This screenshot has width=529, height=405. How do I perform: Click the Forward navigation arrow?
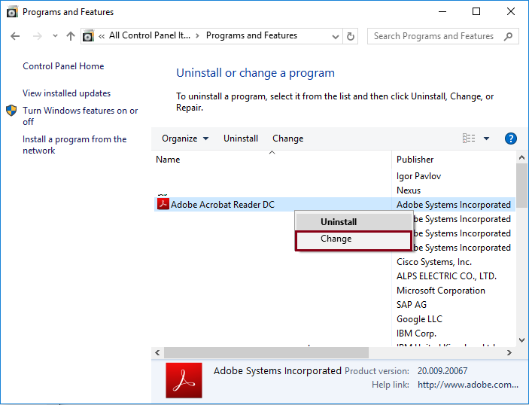38,36
